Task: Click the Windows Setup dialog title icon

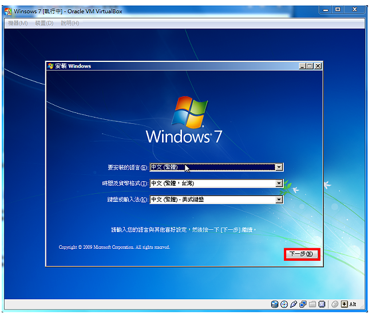Action: 50,66
